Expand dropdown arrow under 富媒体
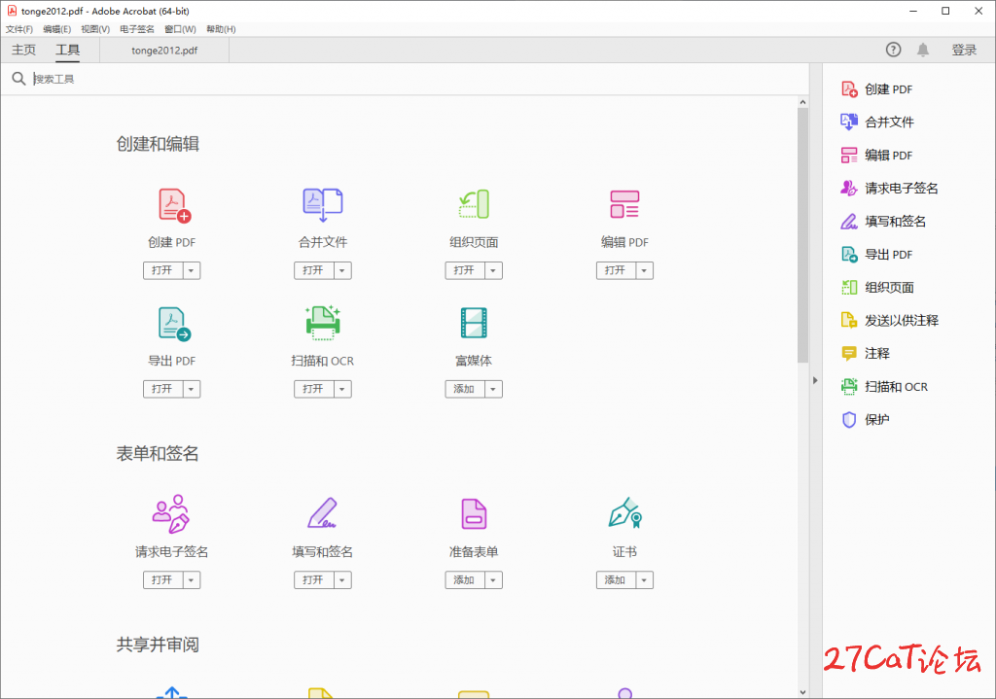Viewport: 996px width, 699px height. pyautogui.click(x=492, y=389)
